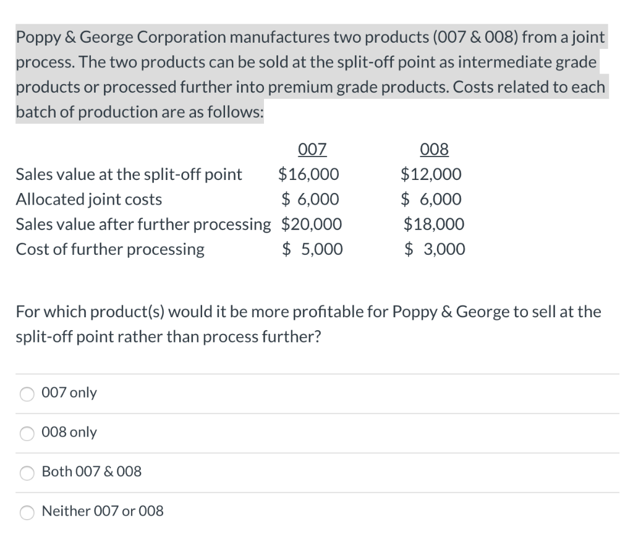This screenshot has width=633, height=543.
Task: Click the "Cost of further processing" row label
Action: 110,249
